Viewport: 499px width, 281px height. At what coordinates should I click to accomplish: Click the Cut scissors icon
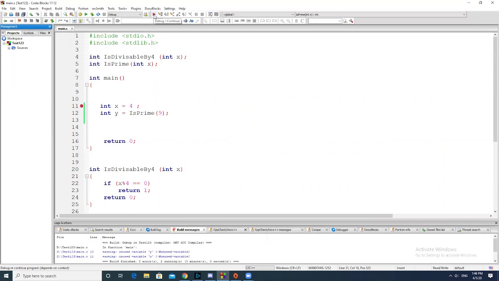pos(45,14)
